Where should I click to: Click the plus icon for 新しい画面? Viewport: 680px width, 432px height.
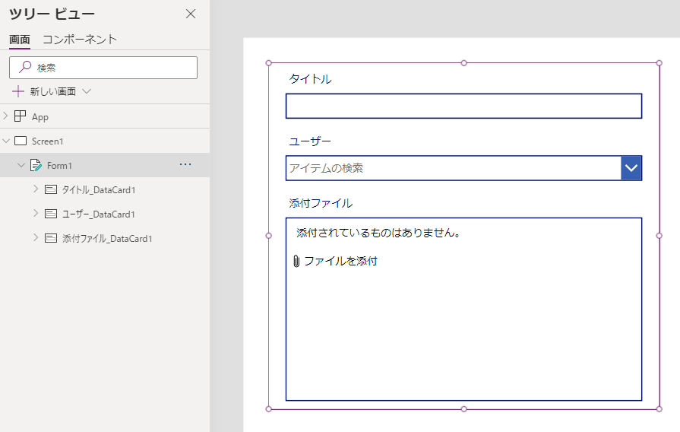[x=17, y=91]
